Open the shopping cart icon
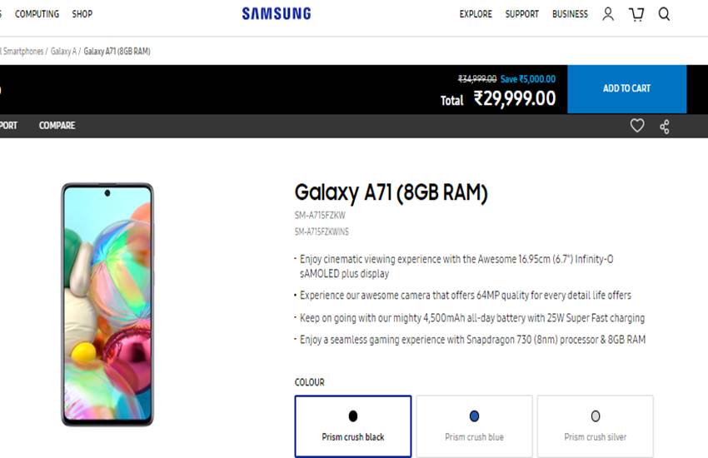The image size is (708, 458). (x=636, y=14)
